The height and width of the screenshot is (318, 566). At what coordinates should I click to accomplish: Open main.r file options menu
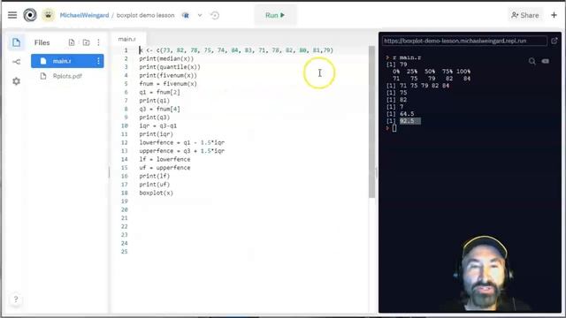click(98, 61)
